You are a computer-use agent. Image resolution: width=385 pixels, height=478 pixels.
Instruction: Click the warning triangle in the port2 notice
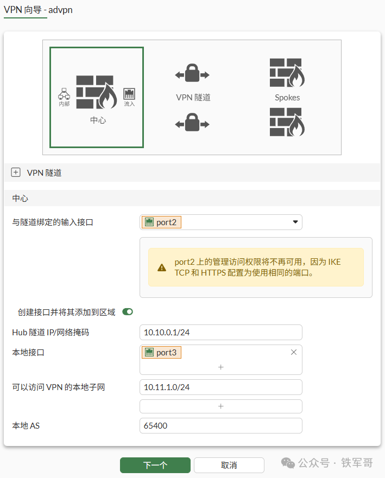point(161,267)
